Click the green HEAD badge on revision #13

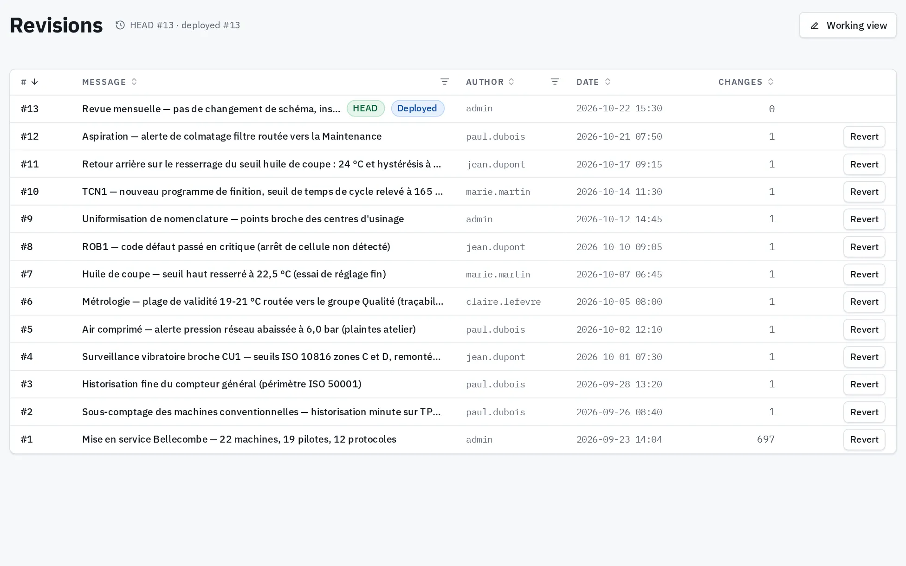[x=365, y=109]
